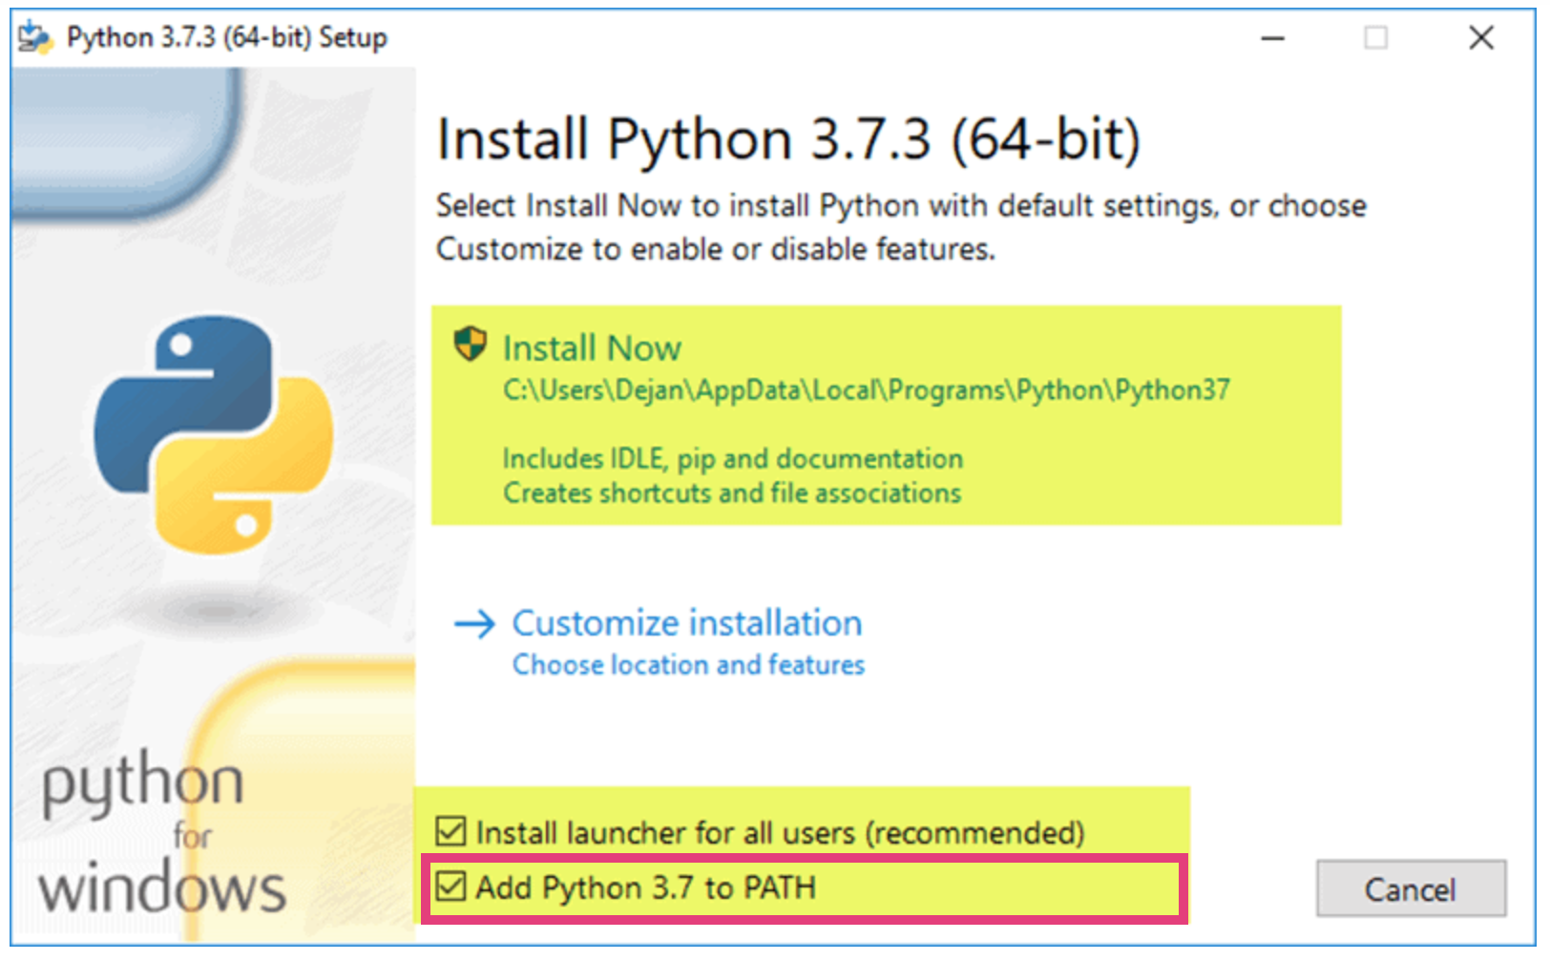Open the Customize installation option

click(x=686, y=624)
